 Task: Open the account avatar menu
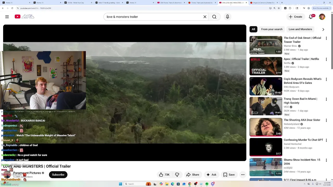(322, 17)
